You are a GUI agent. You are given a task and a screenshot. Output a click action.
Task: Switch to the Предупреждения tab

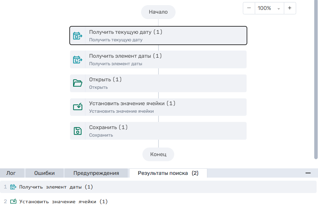96,173
